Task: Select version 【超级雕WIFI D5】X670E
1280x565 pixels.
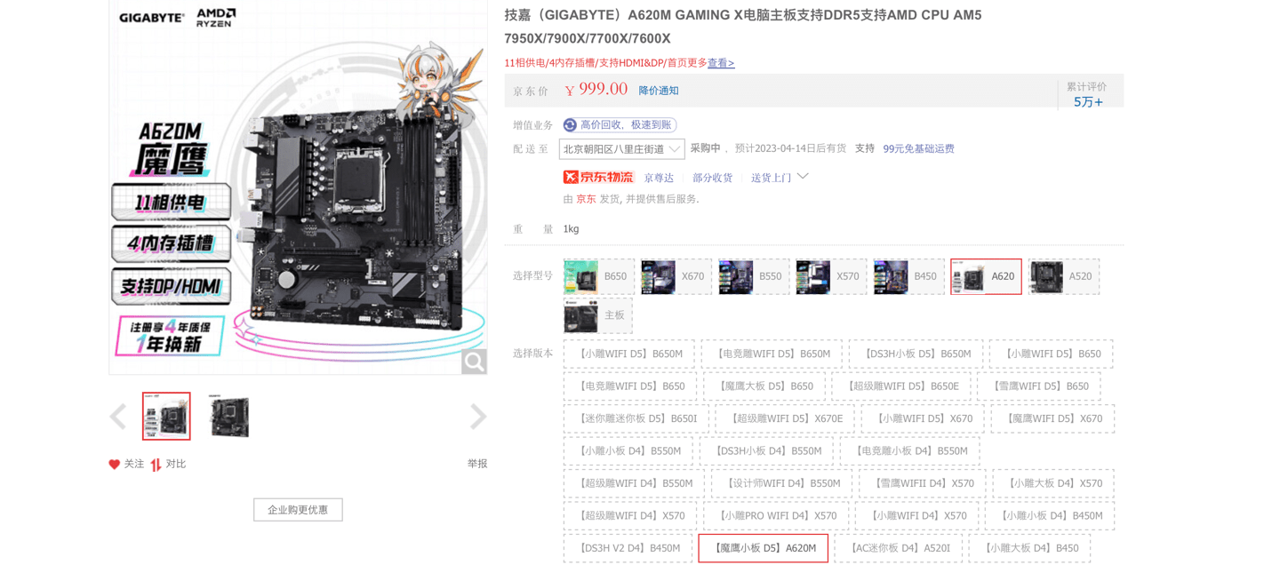Action: pos(785,418)
